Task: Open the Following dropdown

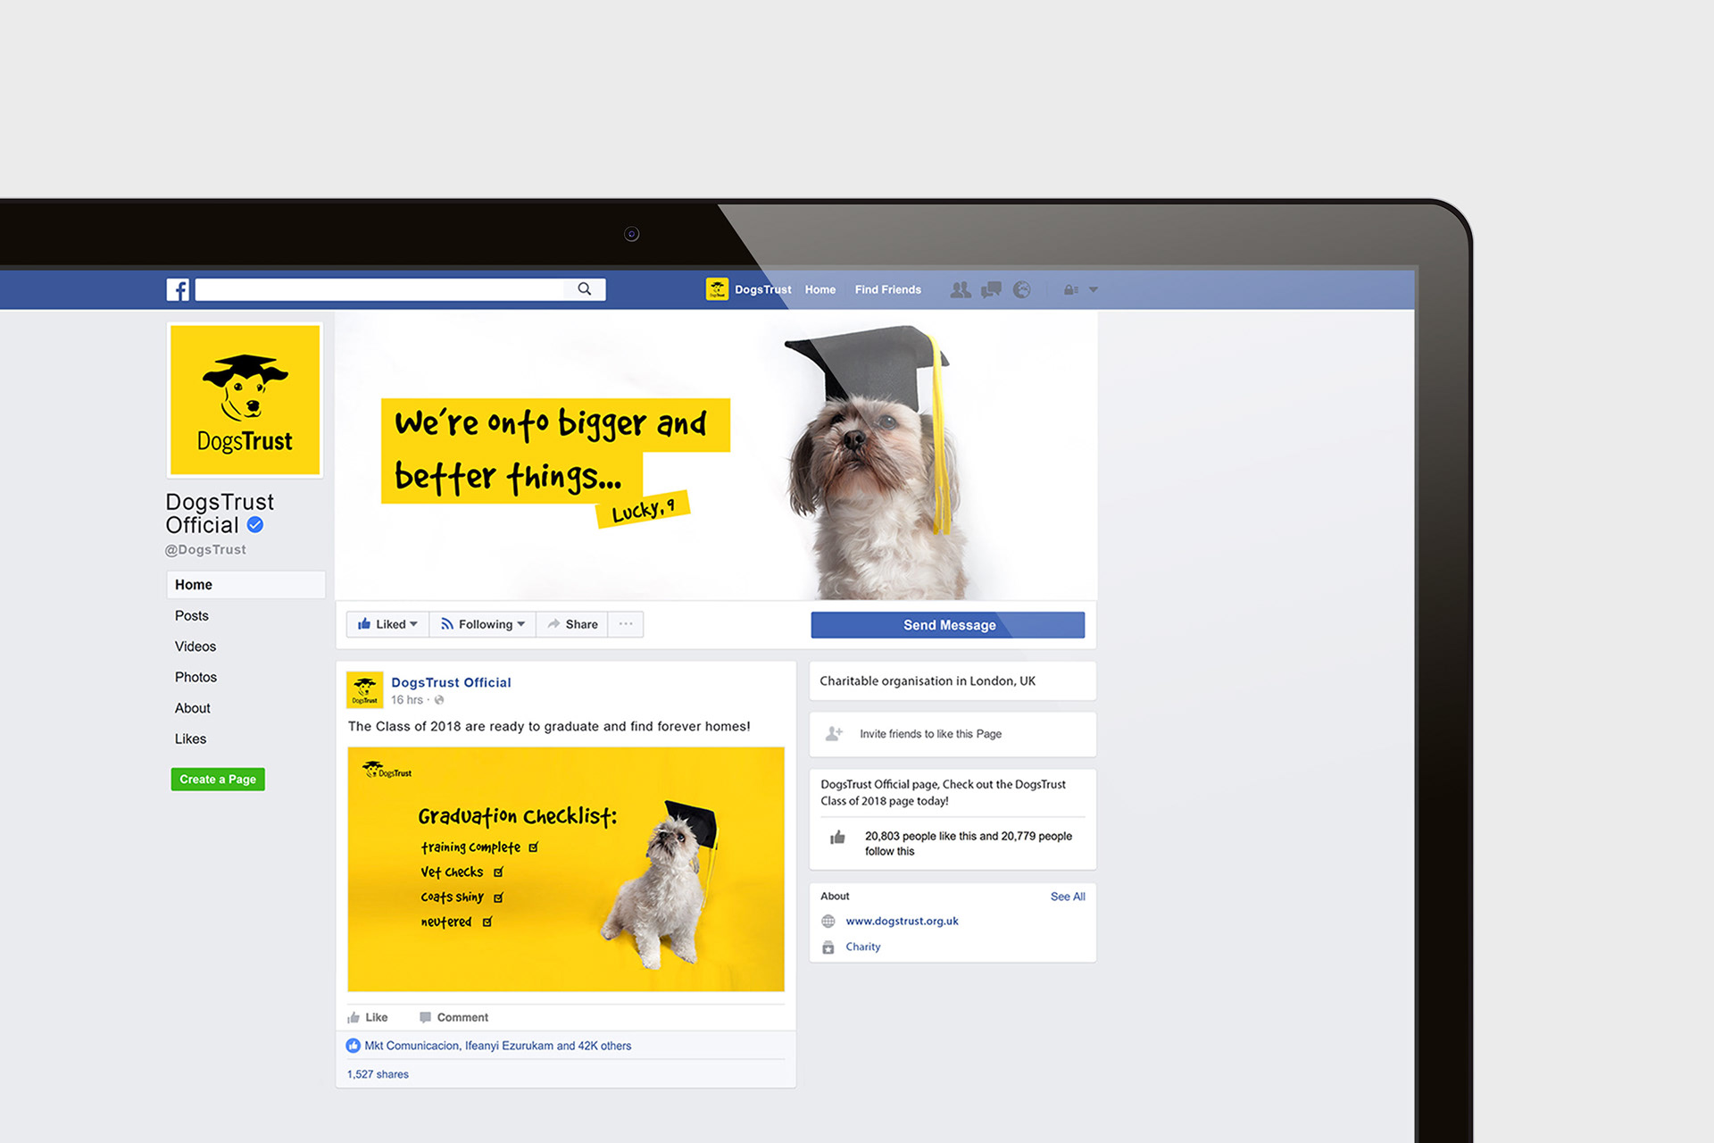Action: [x=483, y=624]
